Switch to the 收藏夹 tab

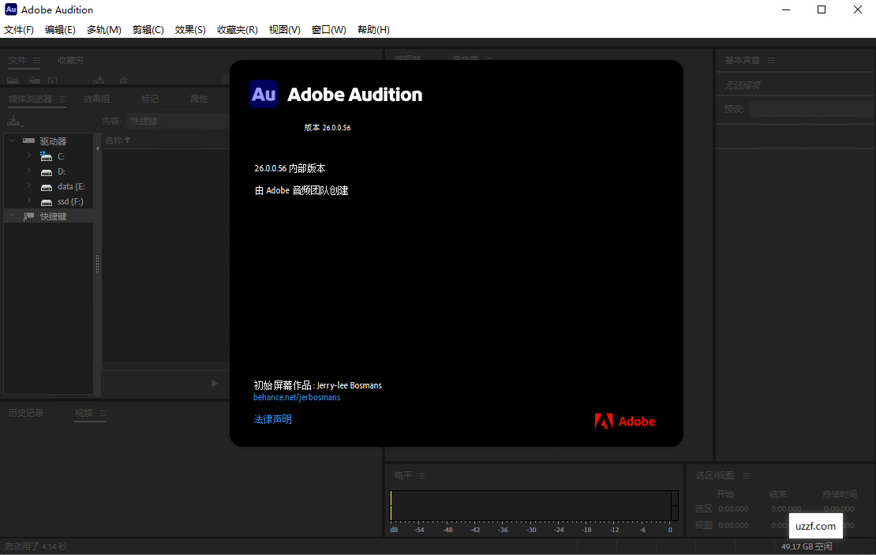tap(69, 59)
